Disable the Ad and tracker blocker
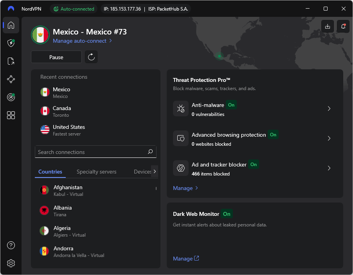 tap(253, 165)
